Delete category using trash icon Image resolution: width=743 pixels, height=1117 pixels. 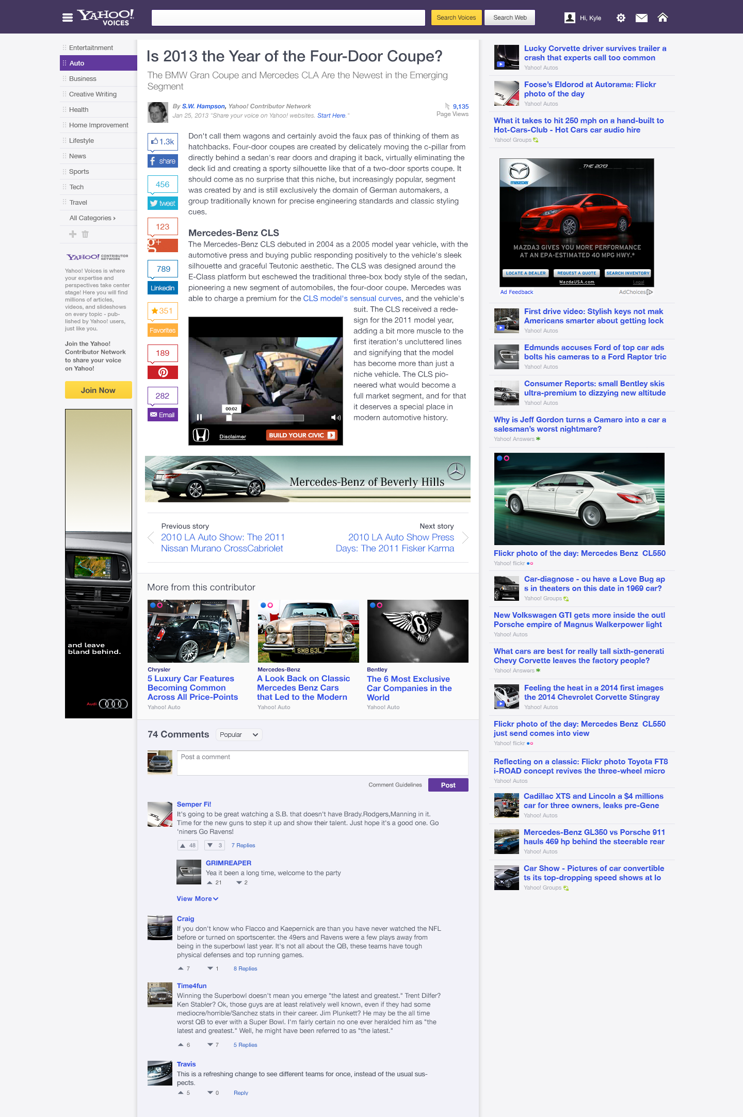[85, 234]
